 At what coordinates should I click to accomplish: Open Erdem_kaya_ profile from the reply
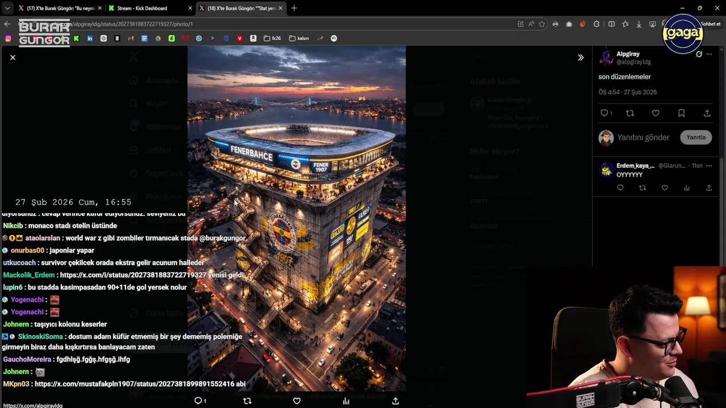pyautogui.click(x=635, y=165)
